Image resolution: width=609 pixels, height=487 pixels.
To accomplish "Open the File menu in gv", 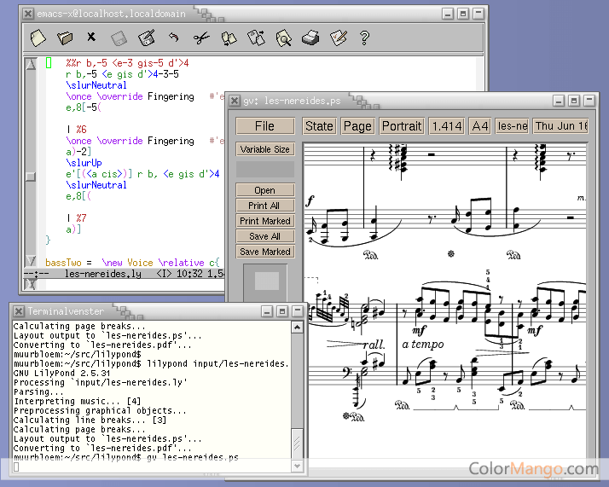I will pos(265,126).
